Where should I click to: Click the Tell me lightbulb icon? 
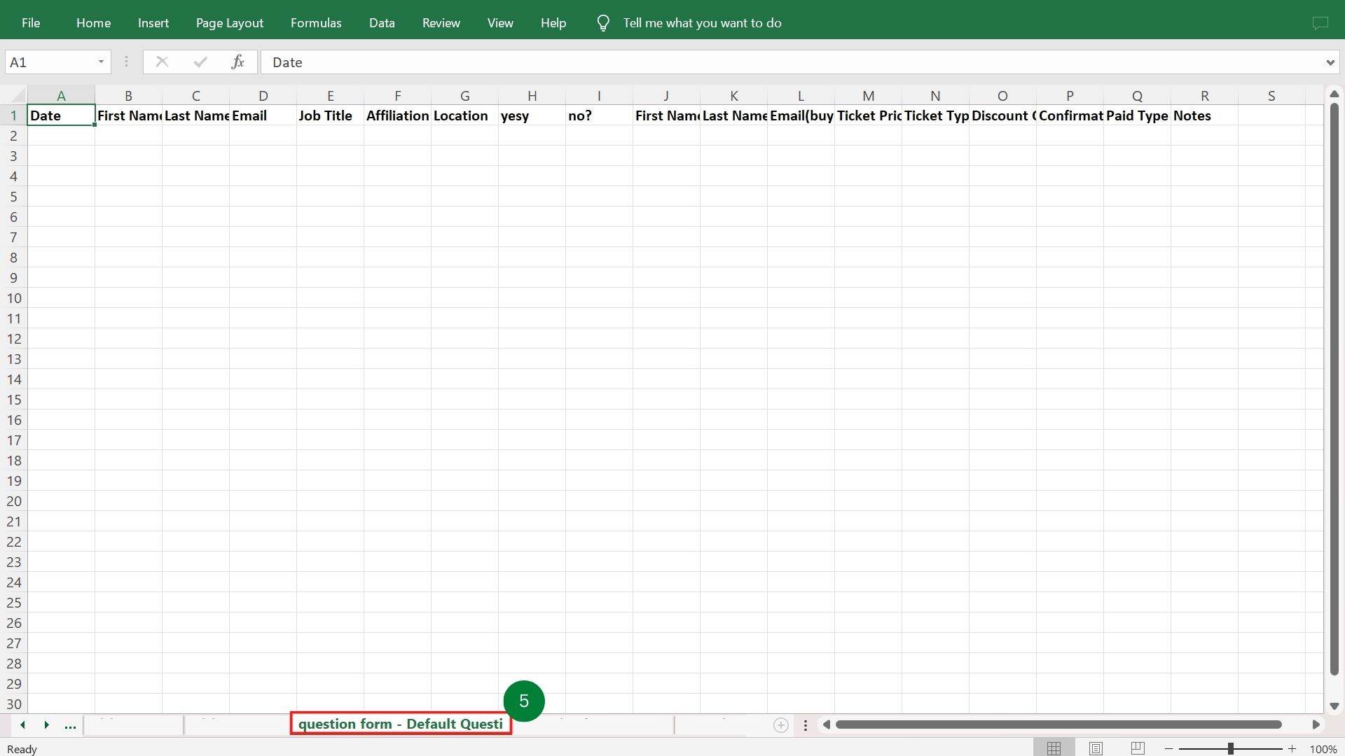pos(602,23)
